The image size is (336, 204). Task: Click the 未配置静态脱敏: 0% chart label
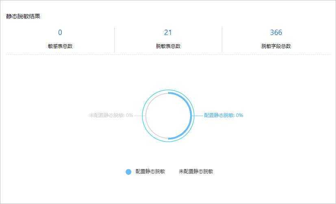(111, 115)
